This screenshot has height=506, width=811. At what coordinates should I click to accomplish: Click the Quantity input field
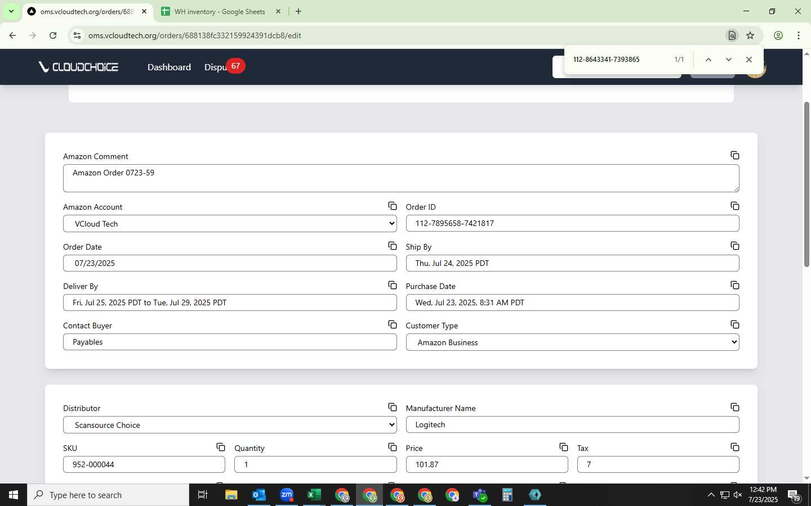coord(315,464)
